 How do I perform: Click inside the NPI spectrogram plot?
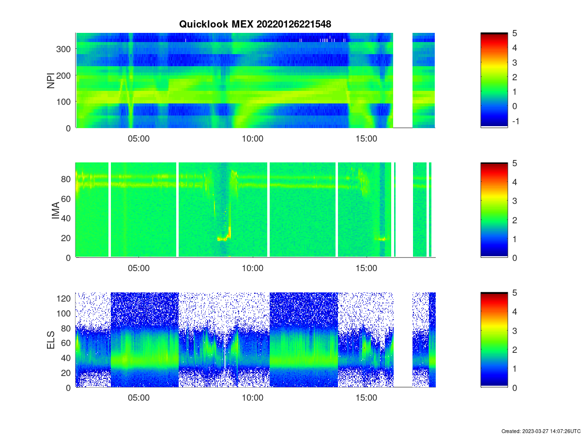pyautogui.click(x=255, y=80)
